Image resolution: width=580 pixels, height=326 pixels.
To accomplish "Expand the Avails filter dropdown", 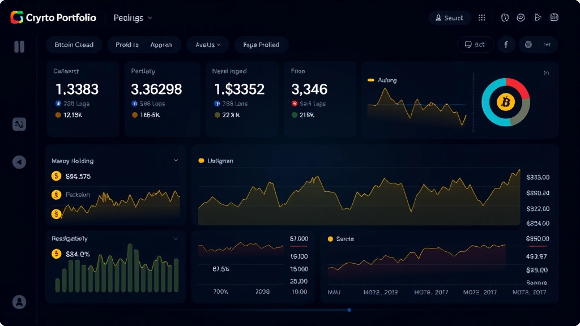I will (207, 44).
